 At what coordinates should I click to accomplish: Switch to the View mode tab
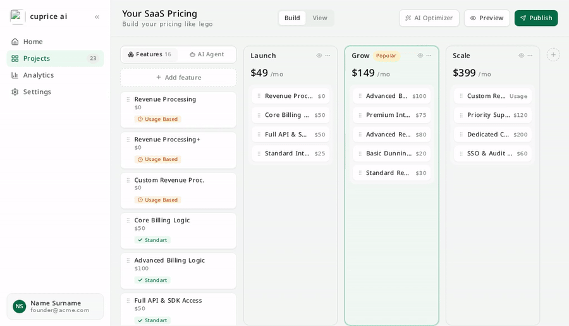[320, 18]
